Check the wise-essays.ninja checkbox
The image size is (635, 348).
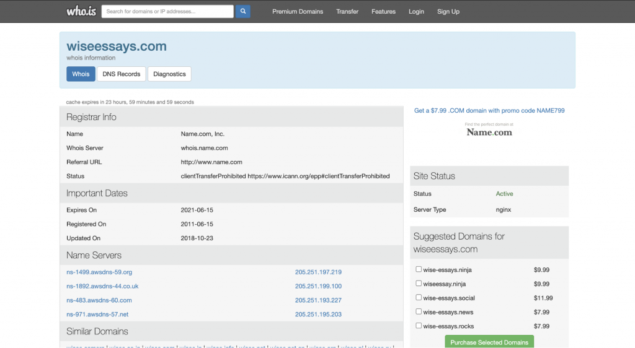tap(419, 269)
